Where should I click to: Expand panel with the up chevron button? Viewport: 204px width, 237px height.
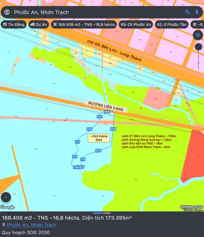pyautogui.click(x=6, y=197)
